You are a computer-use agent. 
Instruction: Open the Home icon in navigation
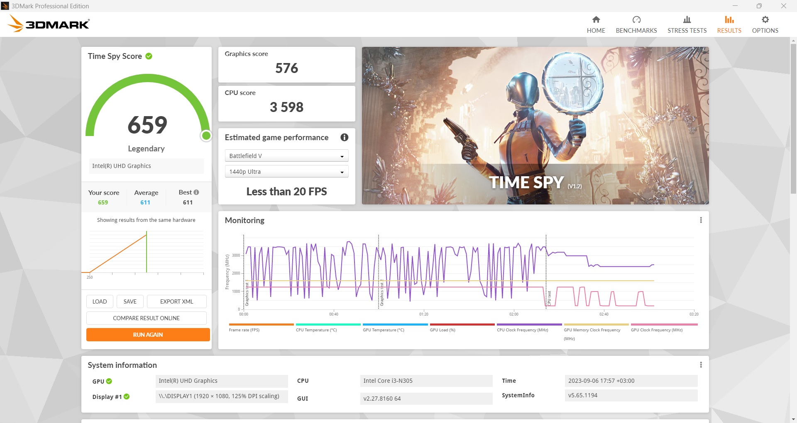click(596, 20)
